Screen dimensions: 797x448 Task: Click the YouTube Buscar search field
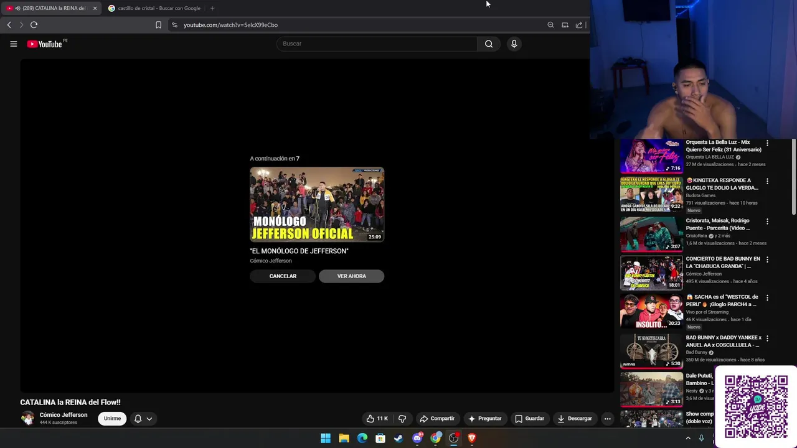[x=377, y=44]
